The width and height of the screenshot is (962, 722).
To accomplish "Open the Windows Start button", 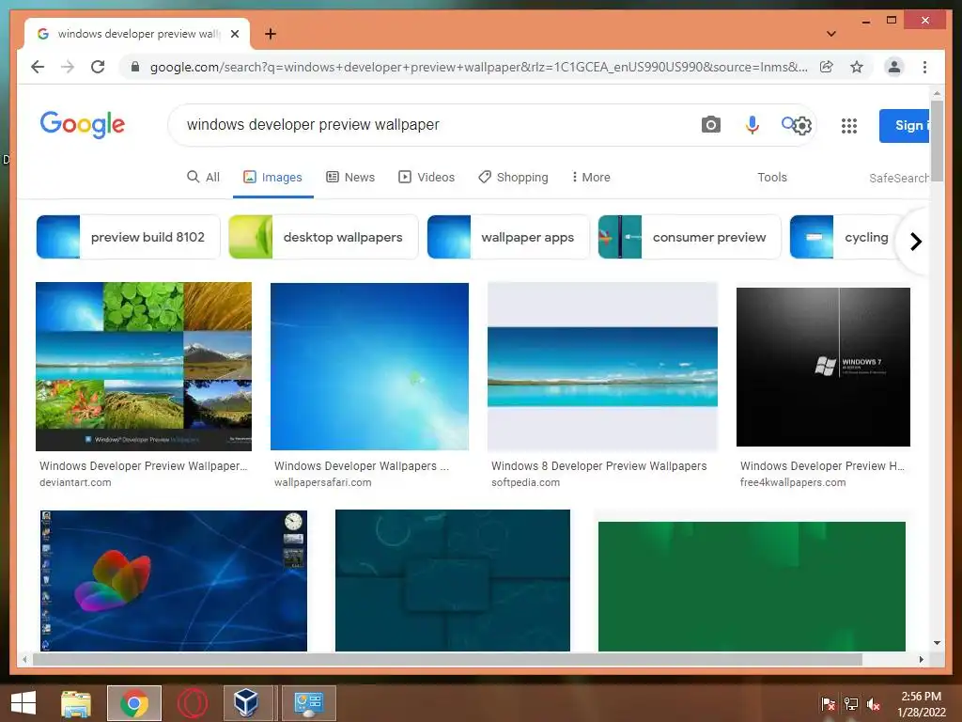I will coord(23,703).
